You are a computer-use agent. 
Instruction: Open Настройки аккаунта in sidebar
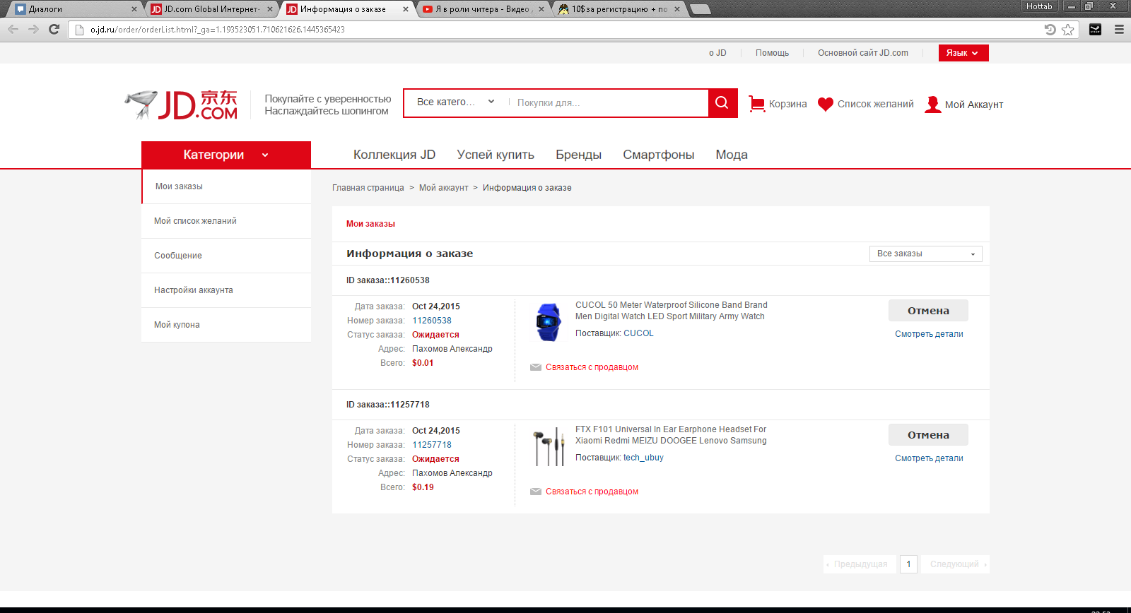click(x=226, y=290)
